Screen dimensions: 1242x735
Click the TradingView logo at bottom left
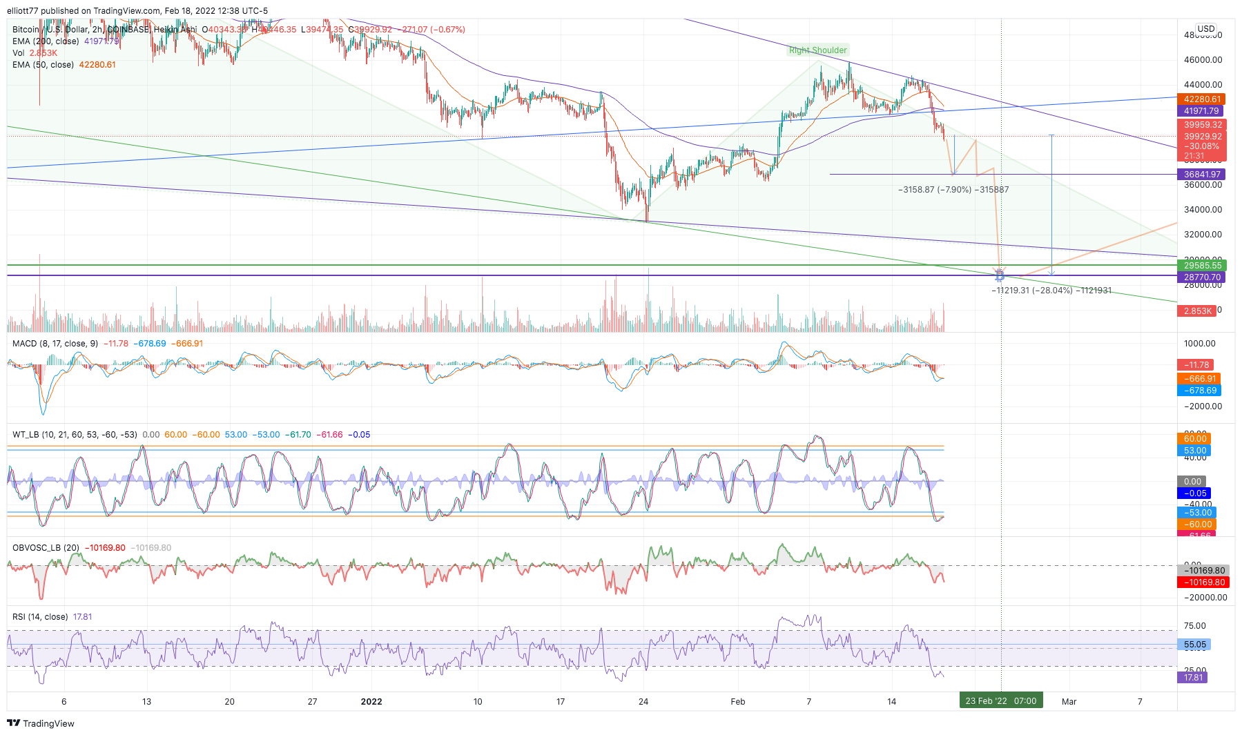41,723
